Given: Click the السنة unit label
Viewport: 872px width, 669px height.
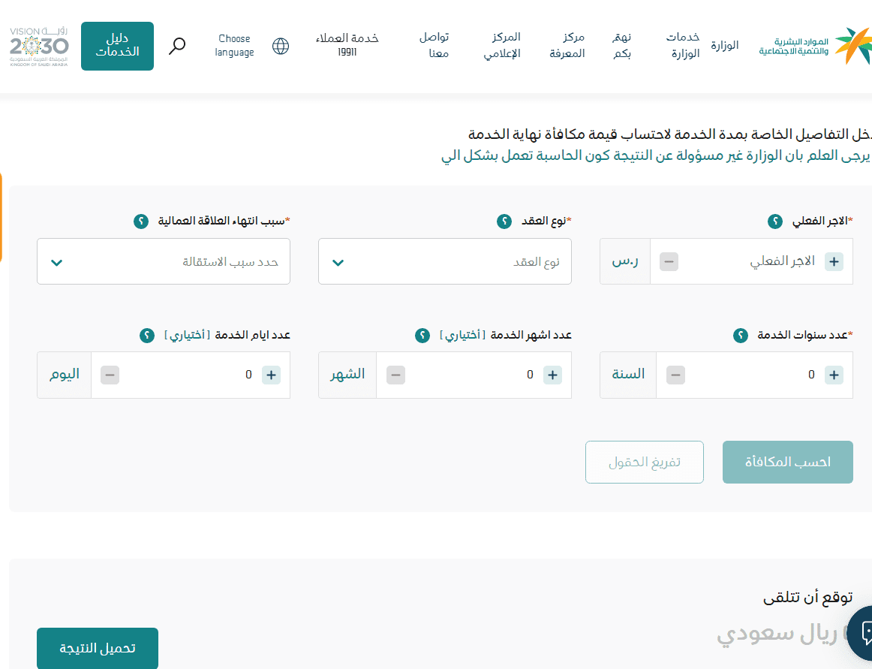Looking at the screenshot, I should [628, 375].
